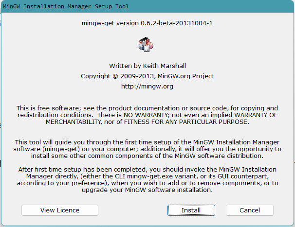The width and height of the screenshot is (295, 227).
Task: Click the 'After first time setup' paragraph
Action: tap(147, 179)
